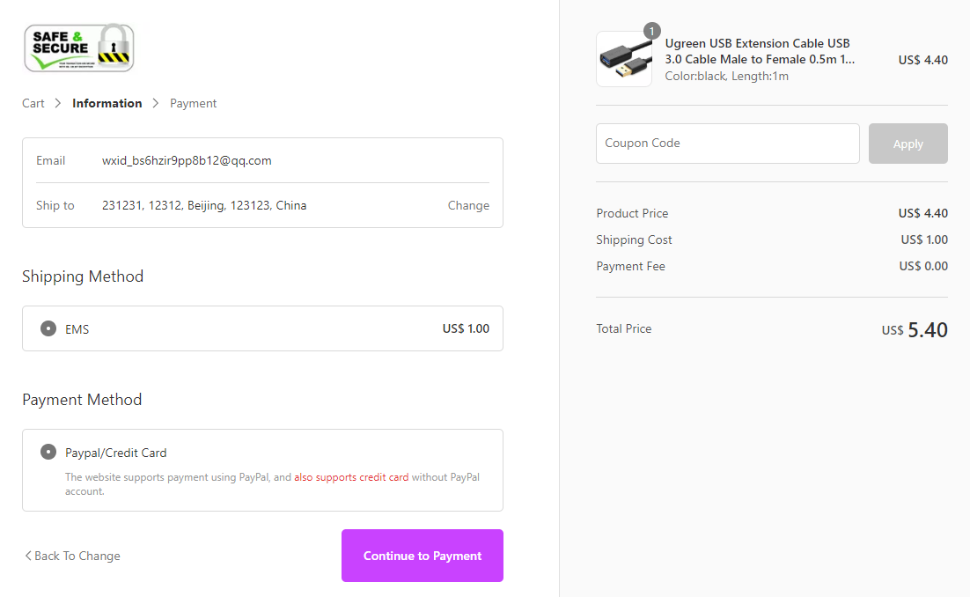Jump to Payment breadcrumb step
The height and width of the screenshot is (597, 970).
(194, 103)
